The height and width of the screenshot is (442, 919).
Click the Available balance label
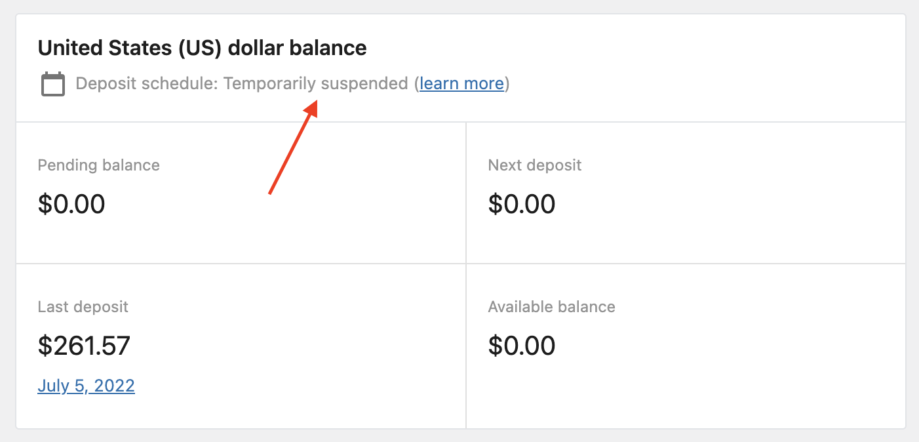tap(551, 306)
